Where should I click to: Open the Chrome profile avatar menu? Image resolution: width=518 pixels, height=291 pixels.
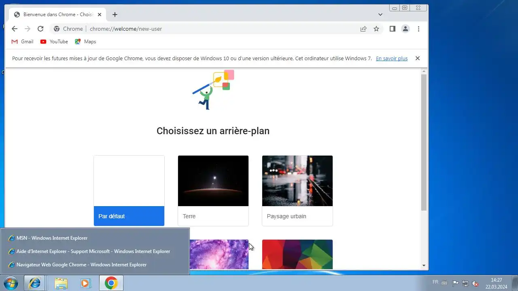[405, 29]
